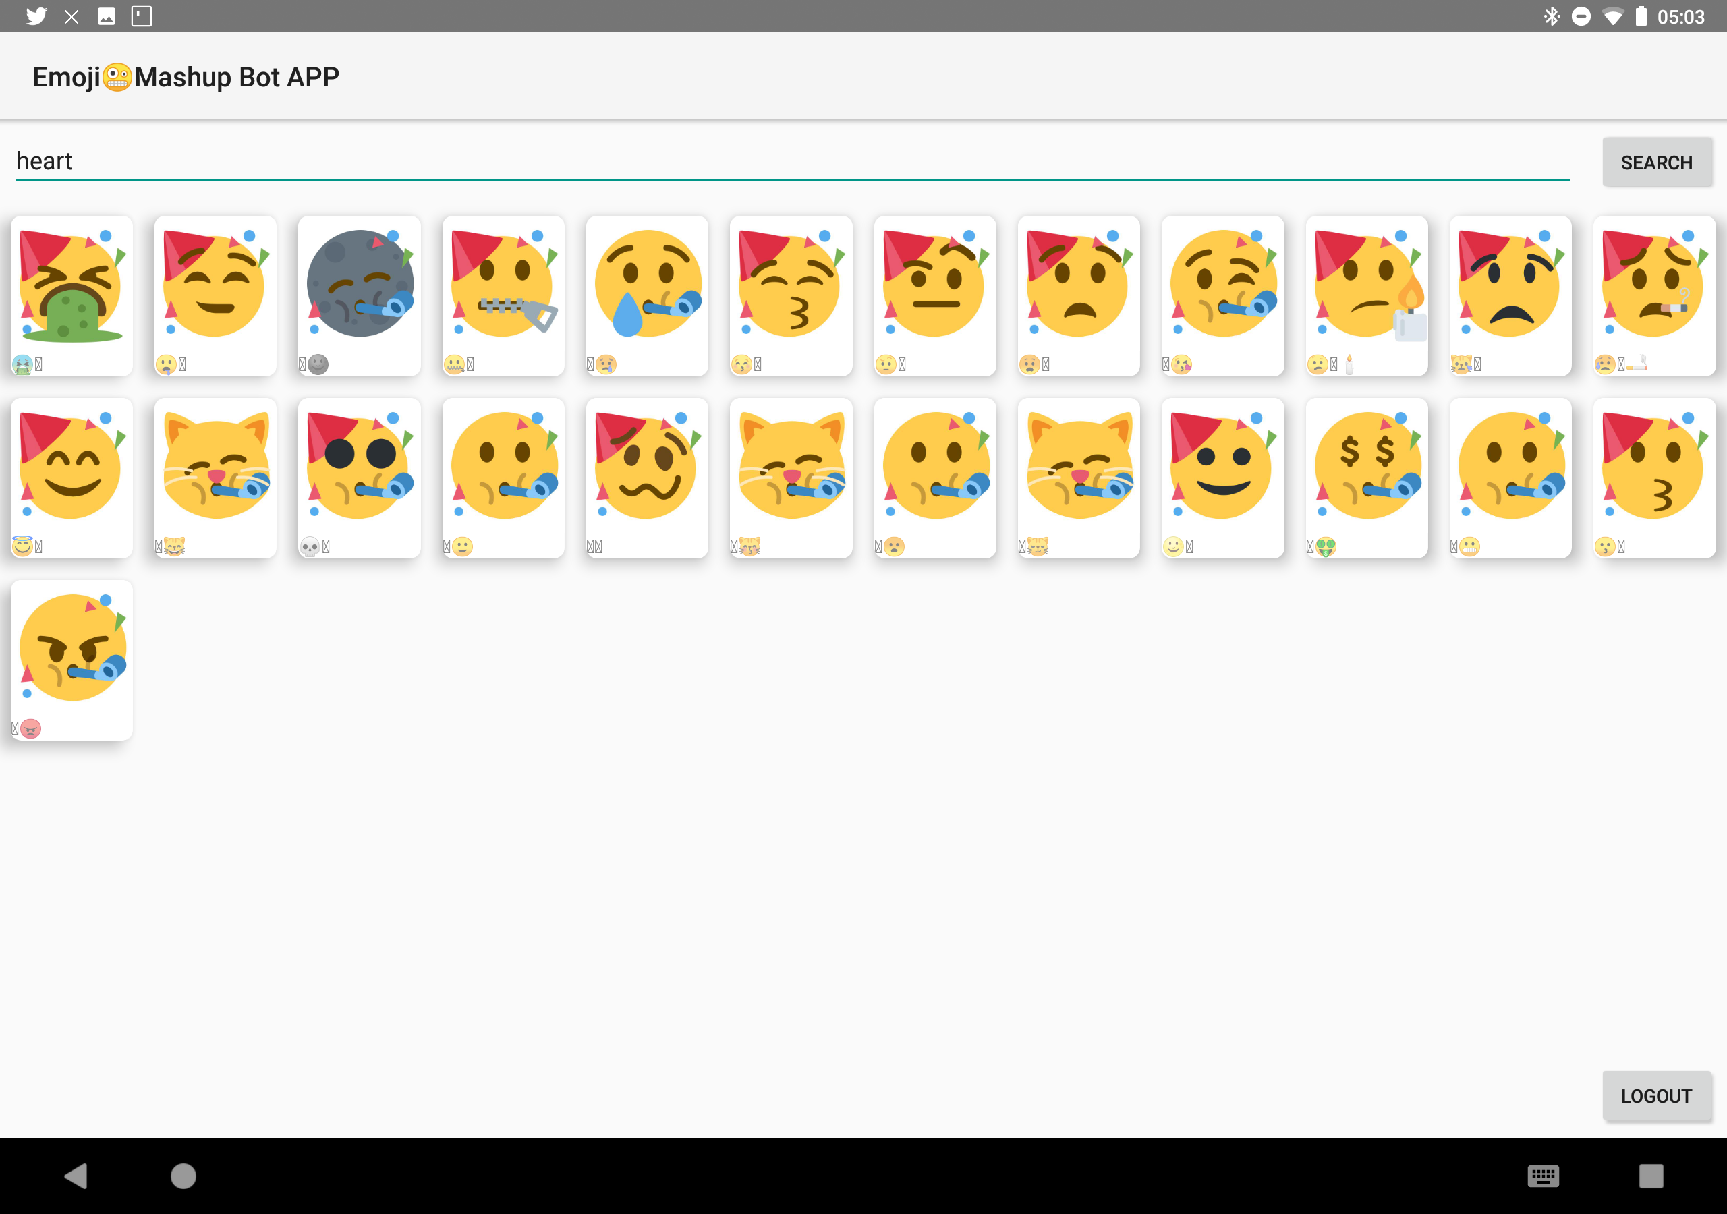
Task: Open the keyboard switcher icon
Action: (1543, 1175)
